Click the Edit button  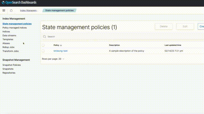pyautogui.click(x=185, y=27)
